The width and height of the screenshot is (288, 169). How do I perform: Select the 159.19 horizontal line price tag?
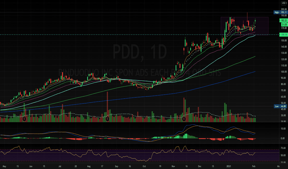click(x=284, y=34)
